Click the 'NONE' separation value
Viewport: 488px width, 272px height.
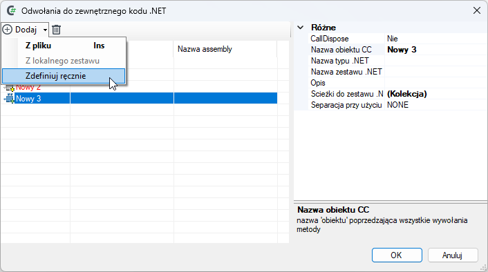click(x=435, y=105)
